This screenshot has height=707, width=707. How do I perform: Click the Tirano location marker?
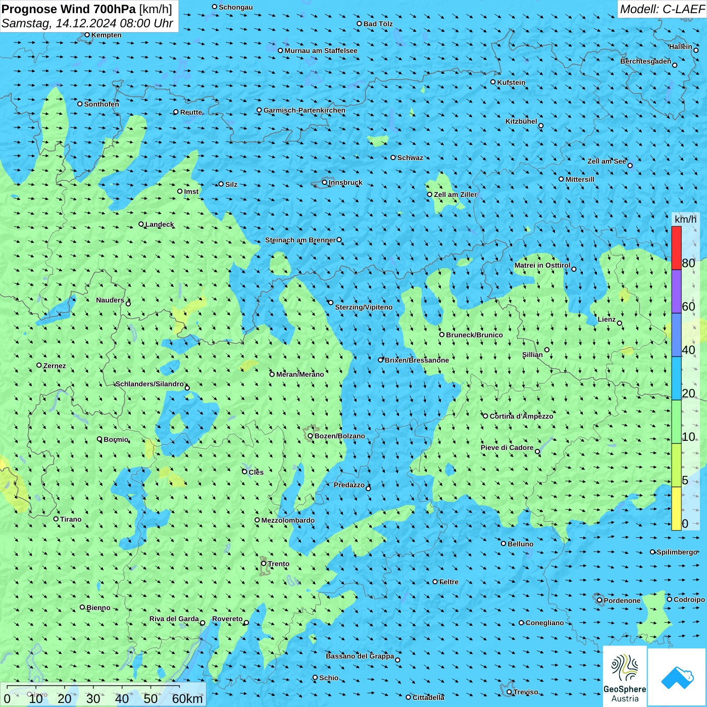(56, 519)
